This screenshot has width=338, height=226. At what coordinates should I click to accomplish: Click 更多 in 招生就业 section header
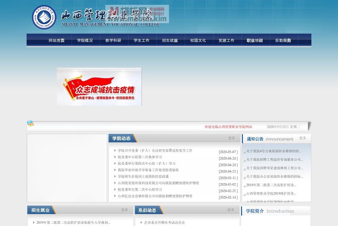click(x=124, y=210)
